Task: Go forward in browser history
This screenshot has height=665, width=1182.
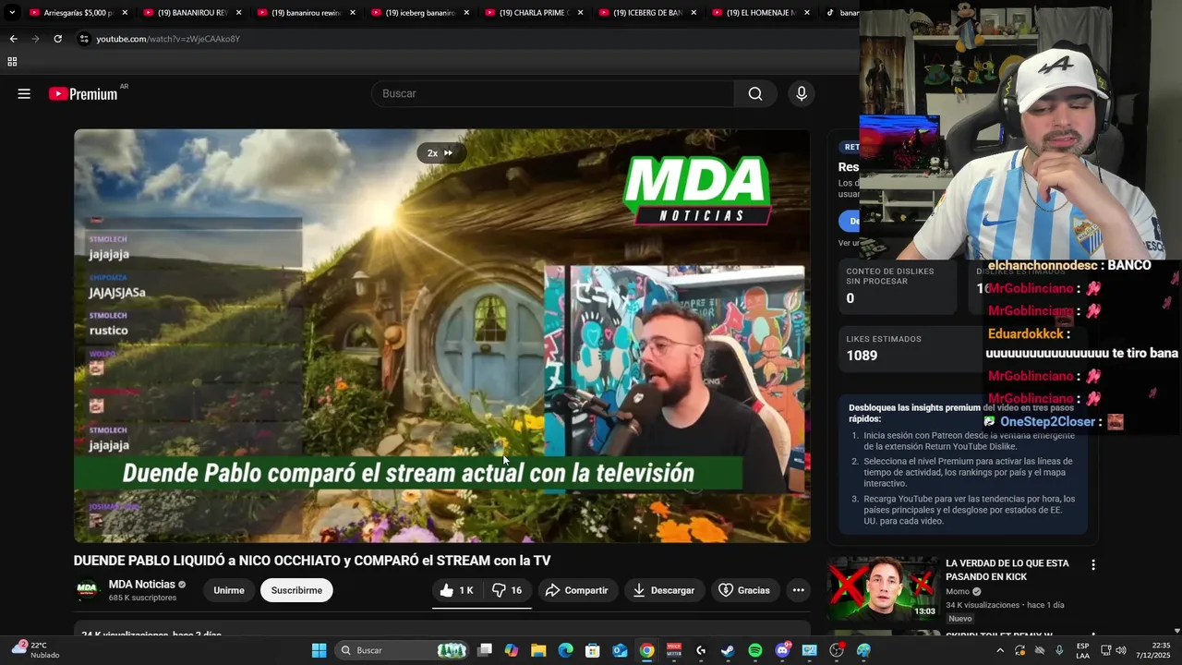Action: (35, 39)
